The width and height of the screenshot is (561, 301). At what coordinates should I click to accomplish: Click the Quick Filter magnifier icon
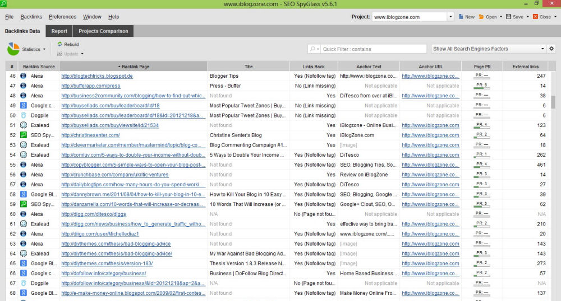(312, 49)
